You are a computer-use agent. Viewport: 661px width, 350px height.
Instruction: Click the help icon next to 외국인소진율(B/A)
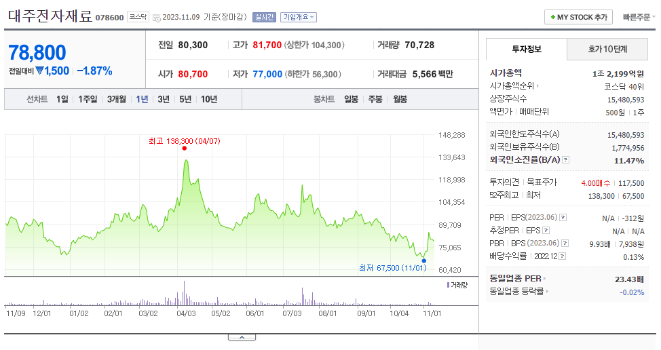pos(566,160)
